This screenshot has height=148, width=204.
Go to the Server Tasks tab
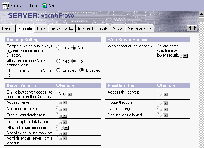pos(62,28)
